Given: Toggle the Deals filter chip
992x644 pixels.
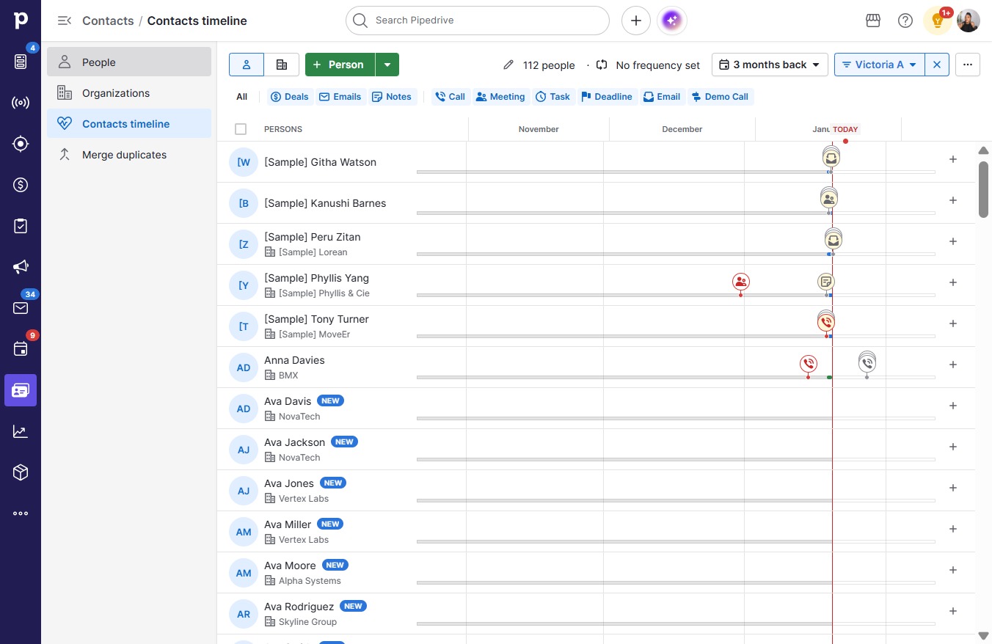Looking at the screenshot, I should click(x=290, y=97).
